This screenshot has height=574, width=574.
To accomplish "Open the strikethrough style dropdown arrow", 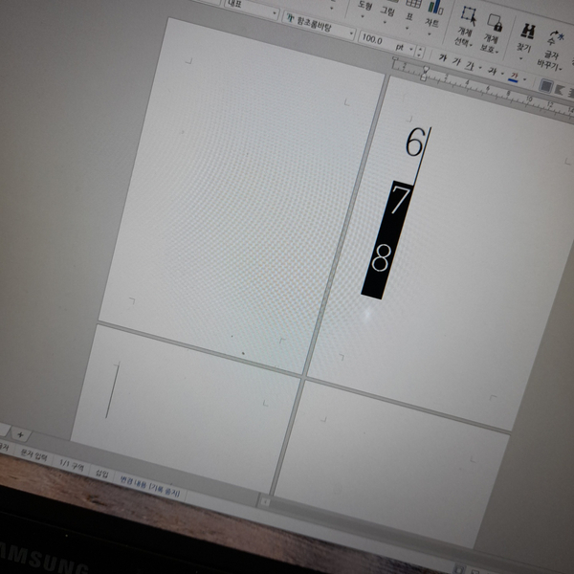I will tap(502, 74).
